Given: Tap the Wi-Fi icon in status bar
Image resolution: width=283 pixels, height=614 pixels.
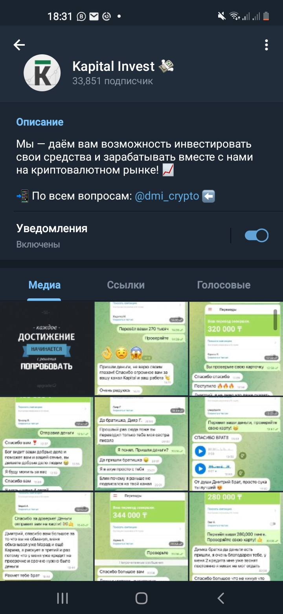Looking at the screenshot, I should tap(235, 16).
